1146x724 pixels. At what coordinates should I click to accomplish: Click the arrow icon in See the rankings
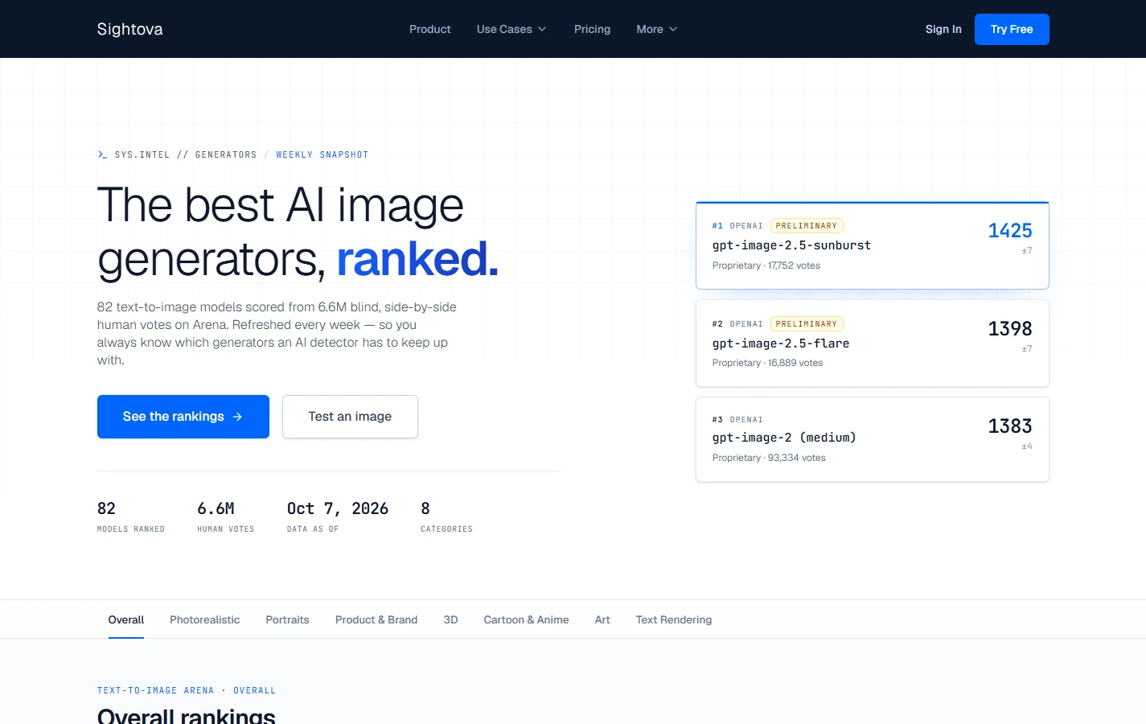pyautogui.click(x=237, y=417)
